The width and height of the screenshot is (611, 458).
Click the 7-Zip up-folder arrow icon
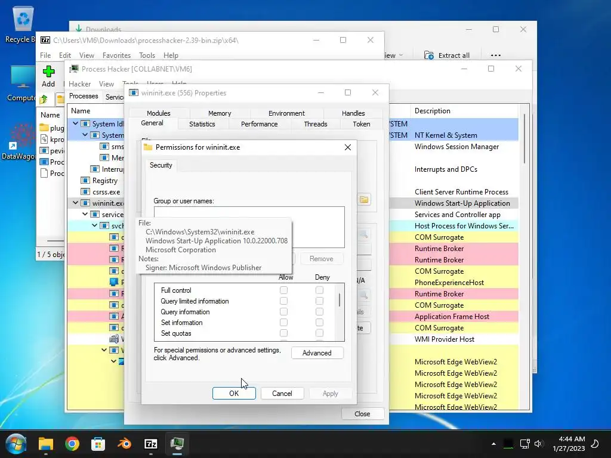coord(44,100)
